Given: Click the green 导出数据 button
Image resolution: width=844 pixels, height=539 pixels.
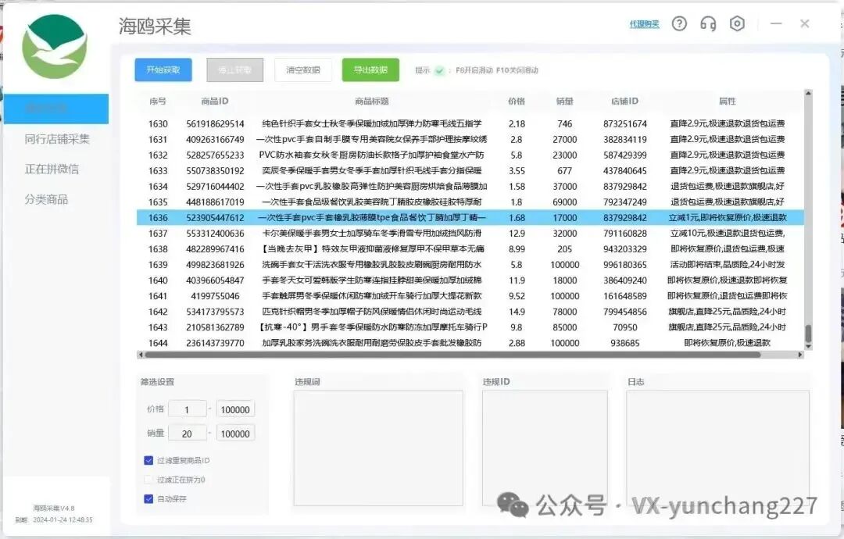Looking at the screenshot, I should [x=370, y=70].
